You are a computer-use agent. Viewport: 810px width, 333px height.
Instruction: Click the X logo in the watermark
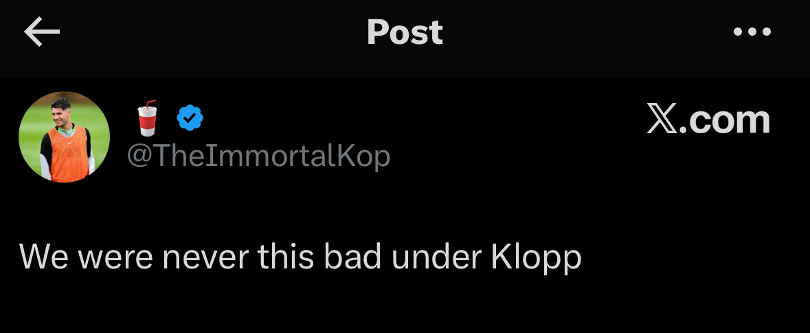662,120
